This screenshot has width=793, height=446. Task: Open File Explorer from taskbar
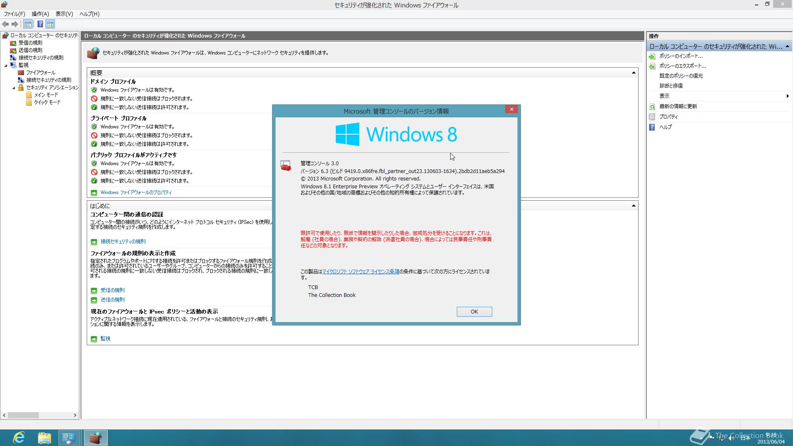[x=44, y=438]
